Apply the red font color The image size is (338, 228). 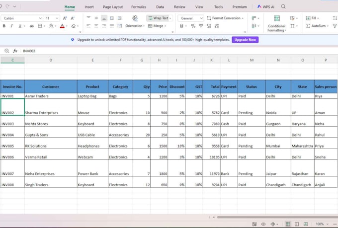[x=62, y=26]
